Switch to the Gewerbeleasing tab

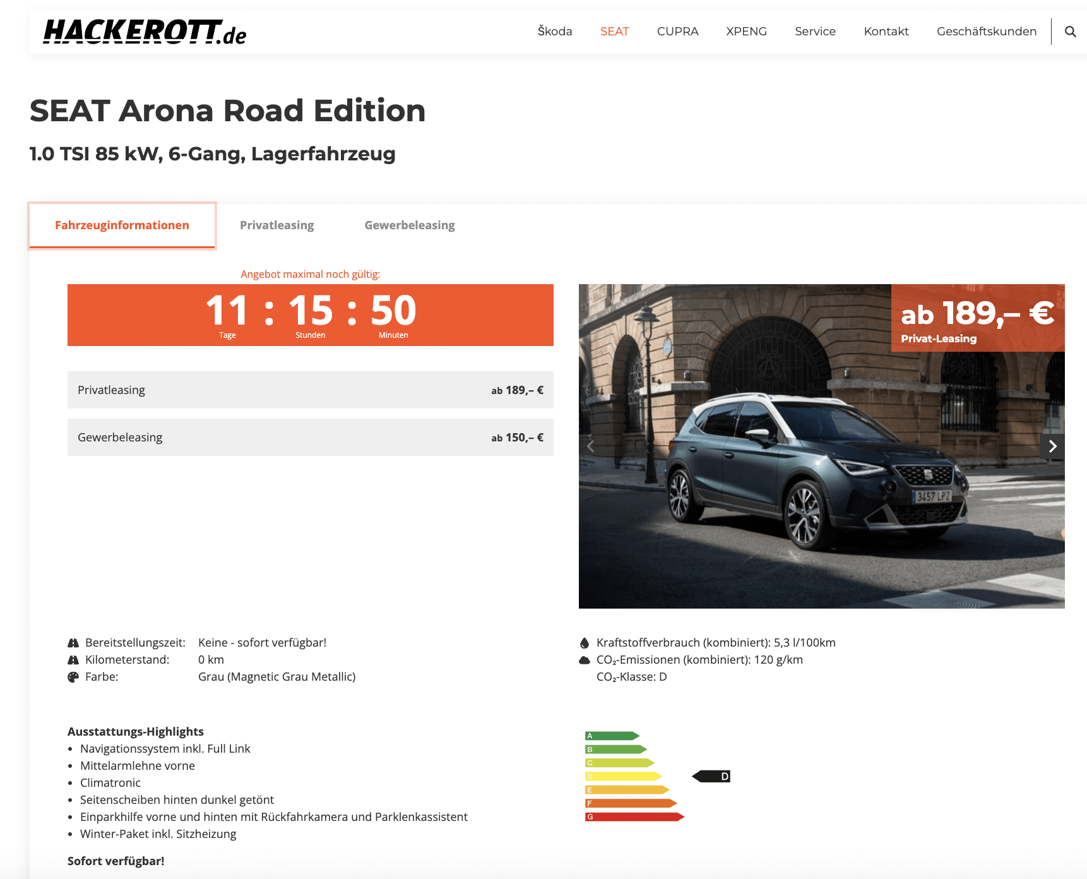click(410, 225)
